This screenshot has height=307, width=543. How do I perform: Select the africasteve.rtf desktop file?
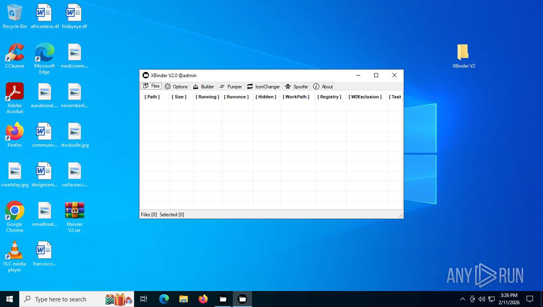point(45,16)
